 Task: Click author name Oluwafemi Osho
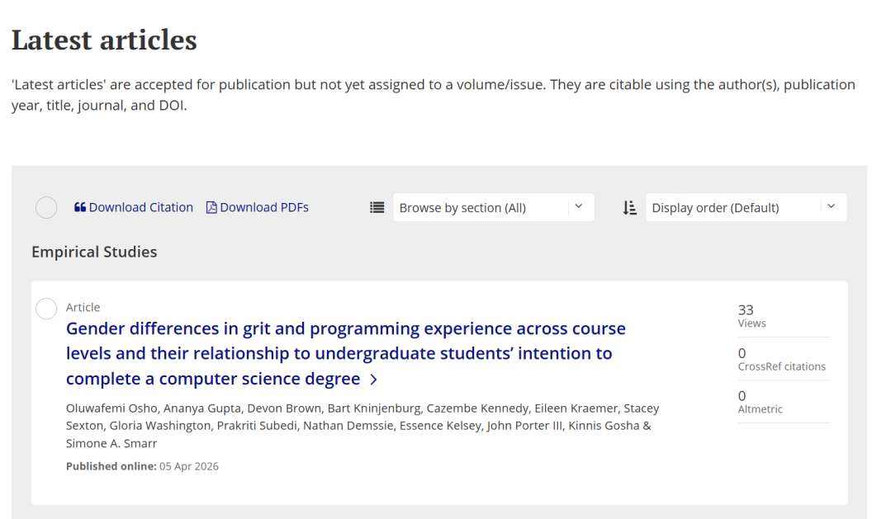tap(112, 408)
